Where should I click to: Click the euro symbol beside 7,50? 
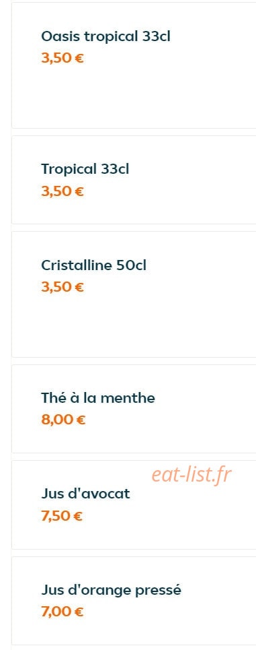(x=78, y=517)
